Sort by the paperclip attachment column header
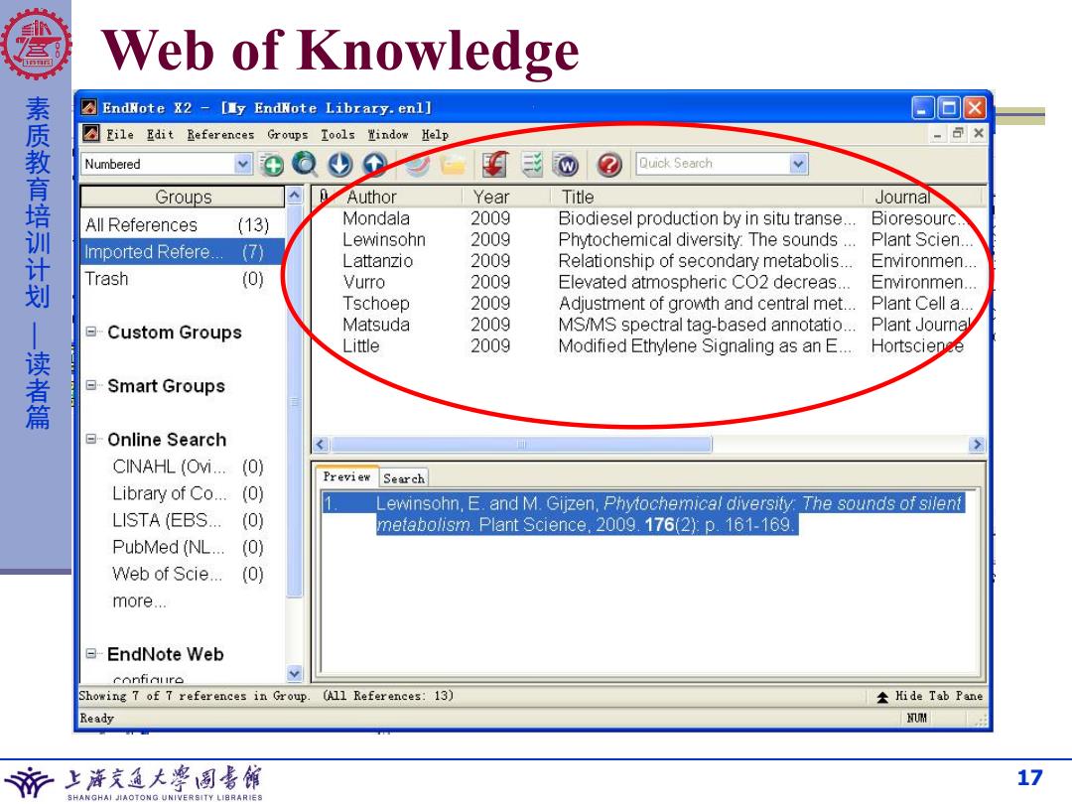The image size is (1072, 804). point(324,197)
